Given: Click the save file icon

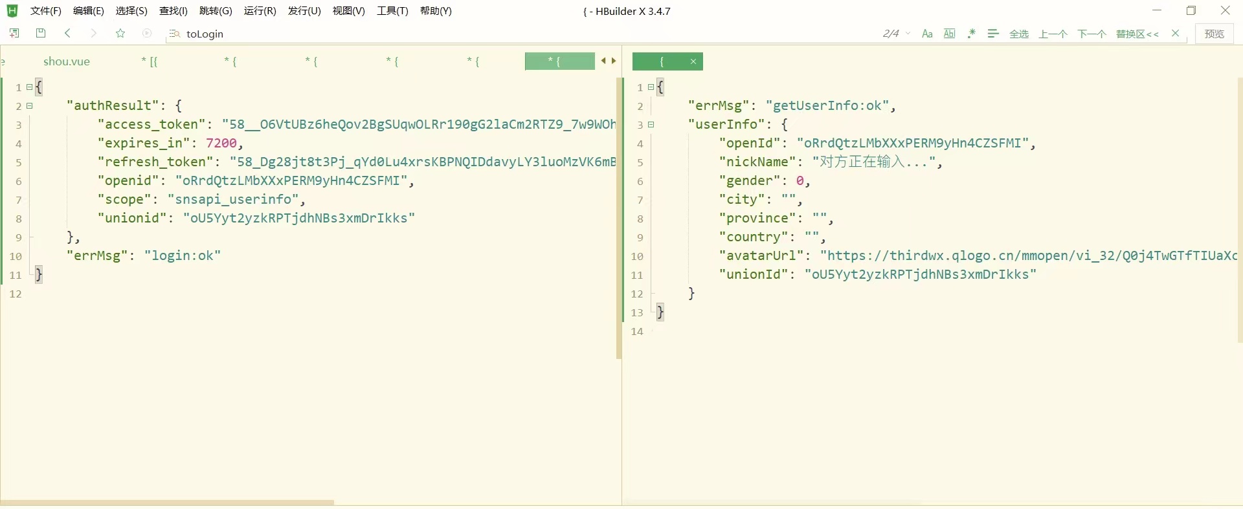Looking at the screenshot, I should 41,34.
